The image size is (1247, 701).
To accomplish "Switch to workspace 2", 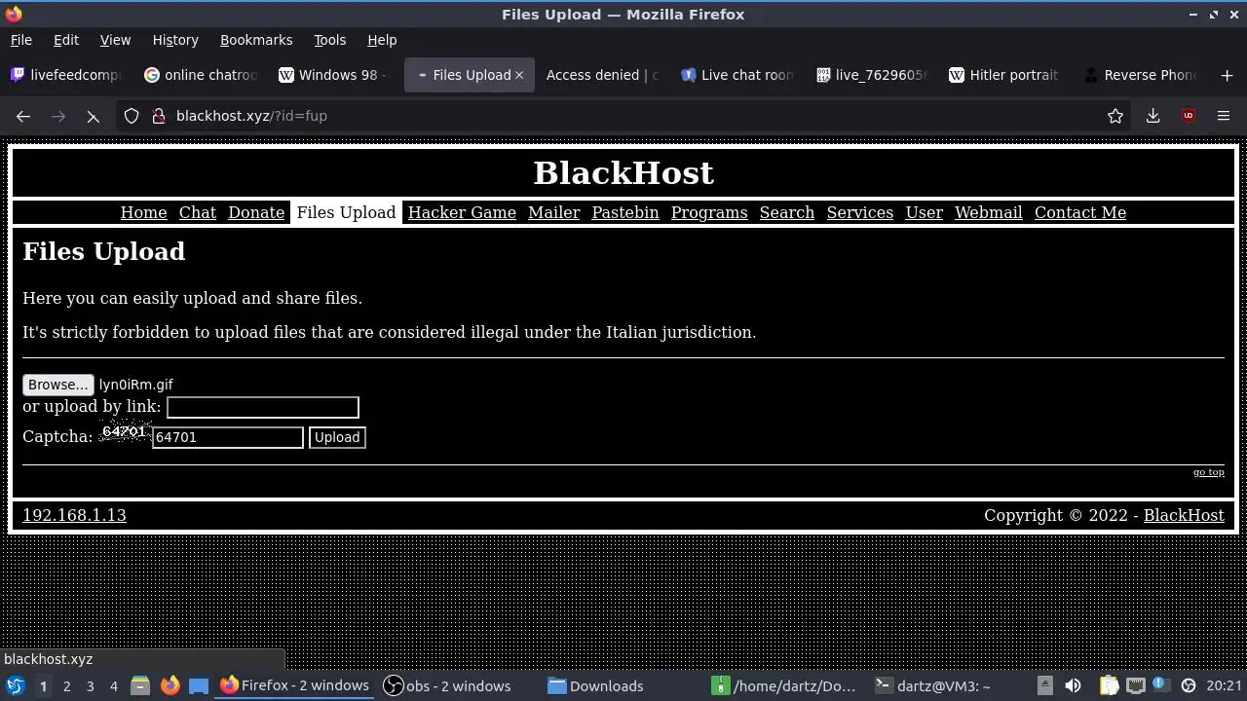I will click(66, 686).
